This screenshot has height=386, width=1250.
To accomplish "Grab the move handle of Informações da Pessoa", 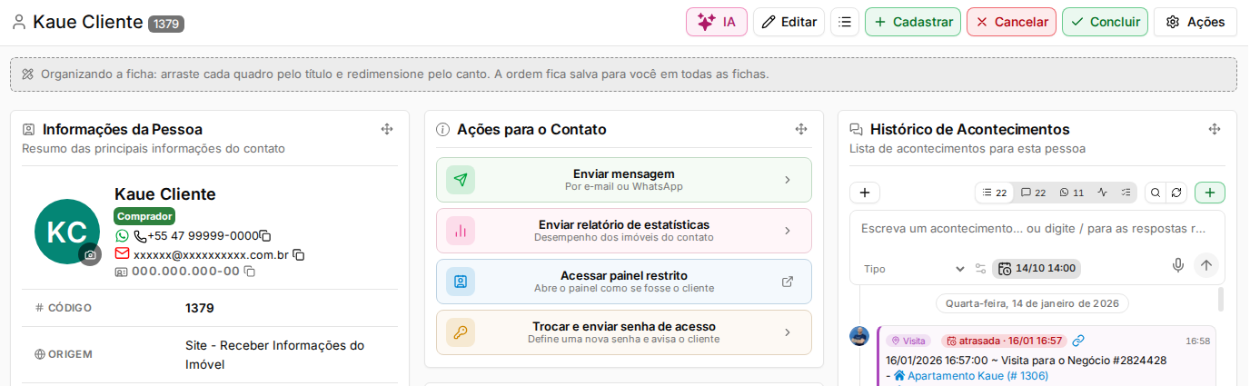I will point(387,129).
